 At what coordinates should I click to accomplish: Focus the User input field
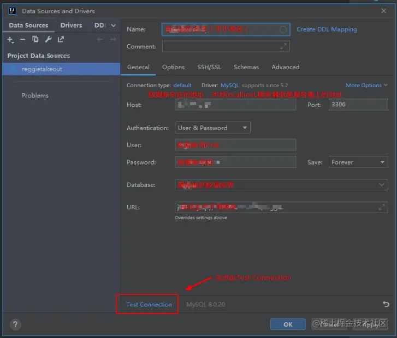[235, 145]
